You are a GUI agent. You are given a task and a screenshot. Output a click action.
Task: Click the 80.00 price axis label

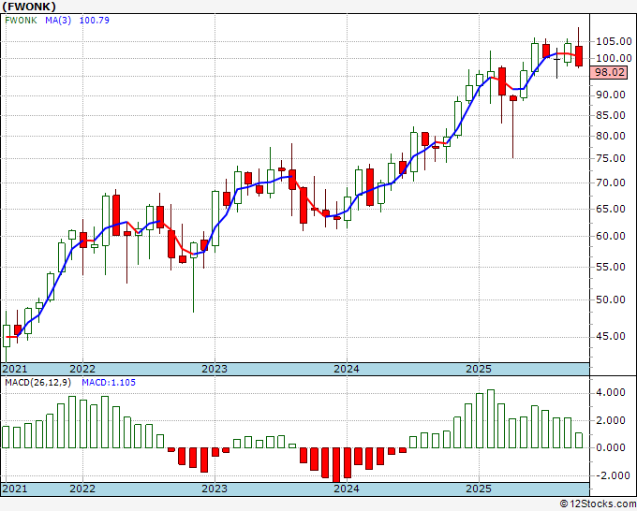[x=611, y=136]
